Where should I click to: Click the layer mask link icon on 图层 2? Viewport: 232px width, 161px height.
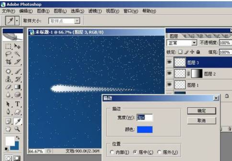tap(188, 73)
